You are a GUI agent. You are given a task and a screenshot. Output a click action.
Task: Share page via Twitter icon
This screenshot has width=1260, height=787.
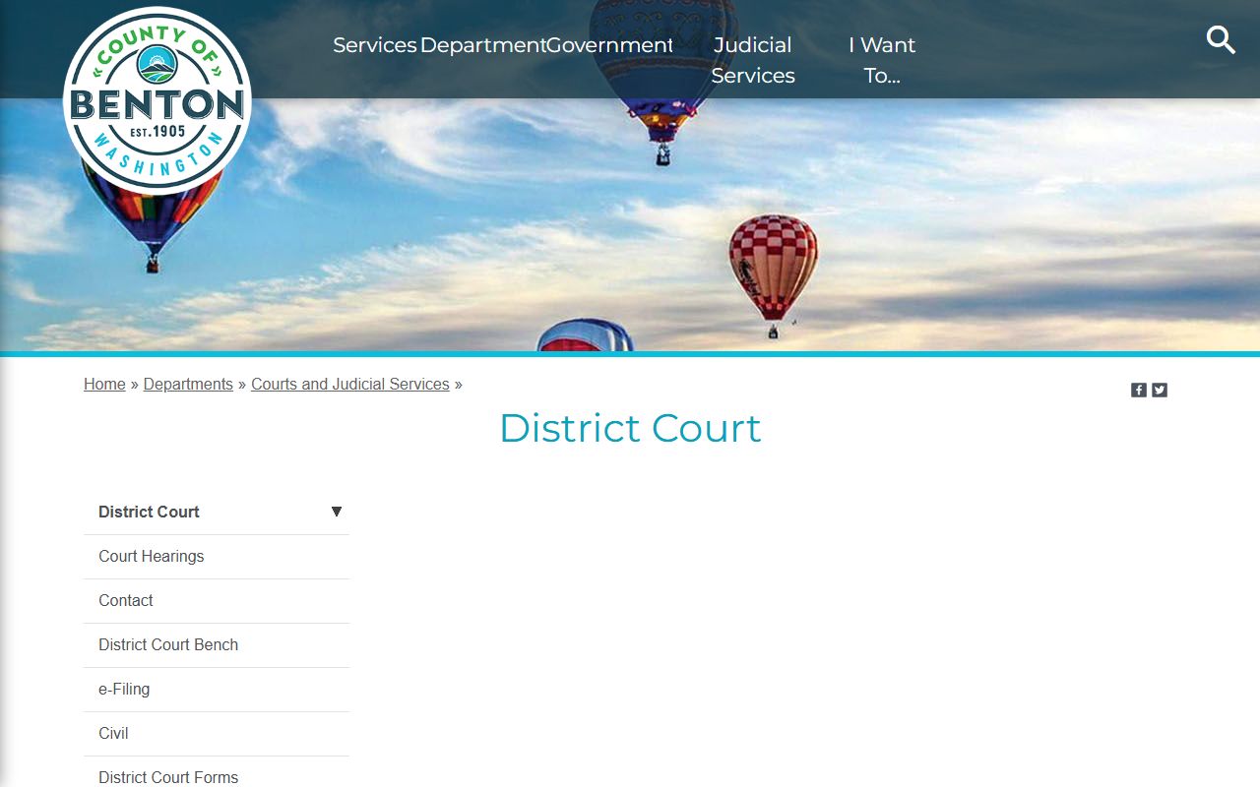click(1160, 390)
